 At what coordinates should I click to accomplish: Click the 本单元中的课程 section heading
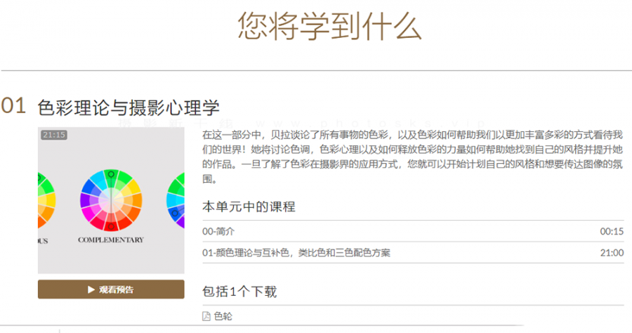coord(249,207)
